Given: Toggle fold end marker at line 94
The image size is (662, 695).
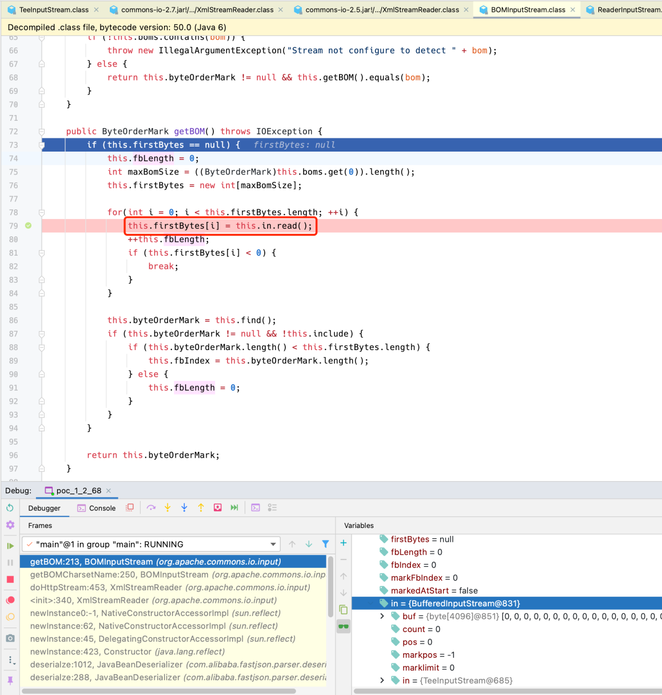Looking at the screenshot, I should tap(42, 428).
